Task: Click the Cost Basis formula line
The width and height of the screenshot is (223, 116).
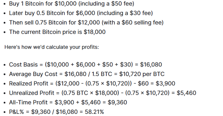Action: 85,65
